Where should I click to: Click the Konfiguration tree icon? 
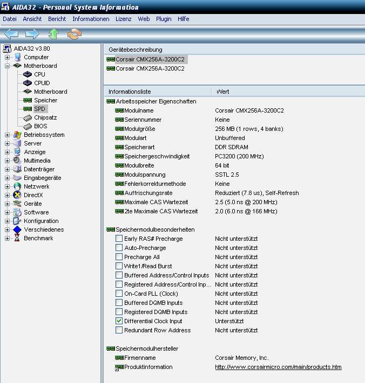point(17,221)
